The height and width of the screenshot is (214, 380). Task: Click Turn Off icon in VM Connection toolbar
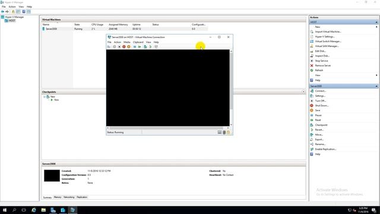click(119, 46)
